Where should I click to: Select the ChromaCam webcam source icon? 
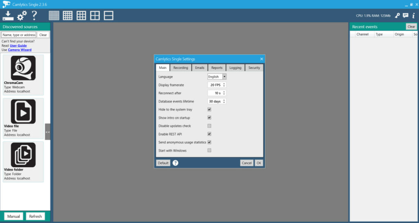pyautogui.click(x=23, y=68)
